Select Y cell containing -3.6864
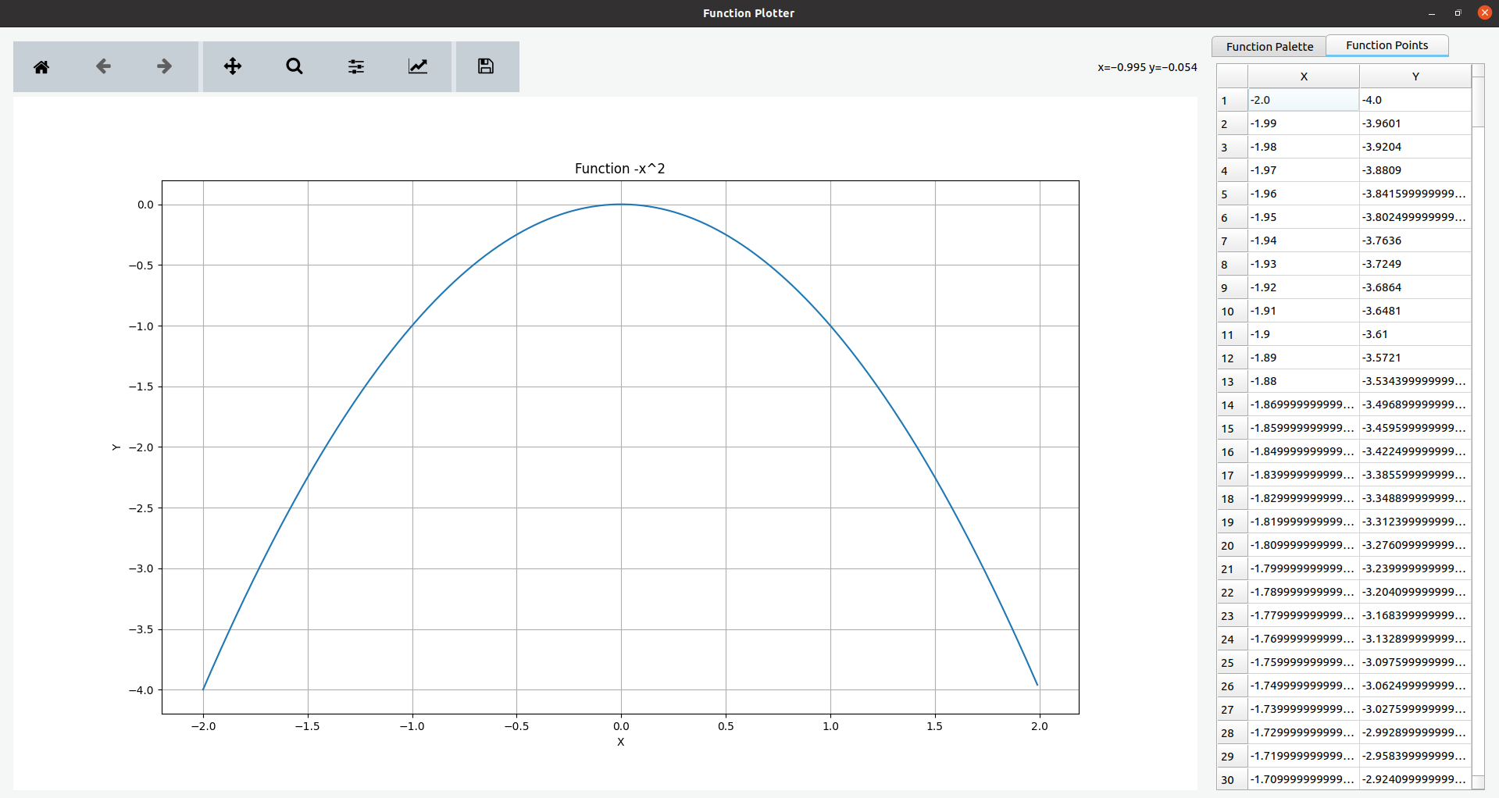Viewport: 1499px width, 798px height. pyautogui.click(x=1415, y=287)
